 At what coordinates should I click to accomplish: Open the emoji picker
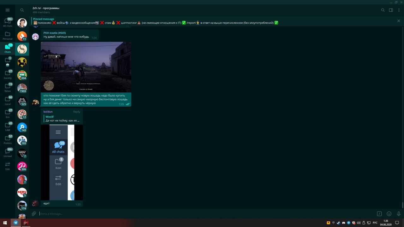click(389, 214)
